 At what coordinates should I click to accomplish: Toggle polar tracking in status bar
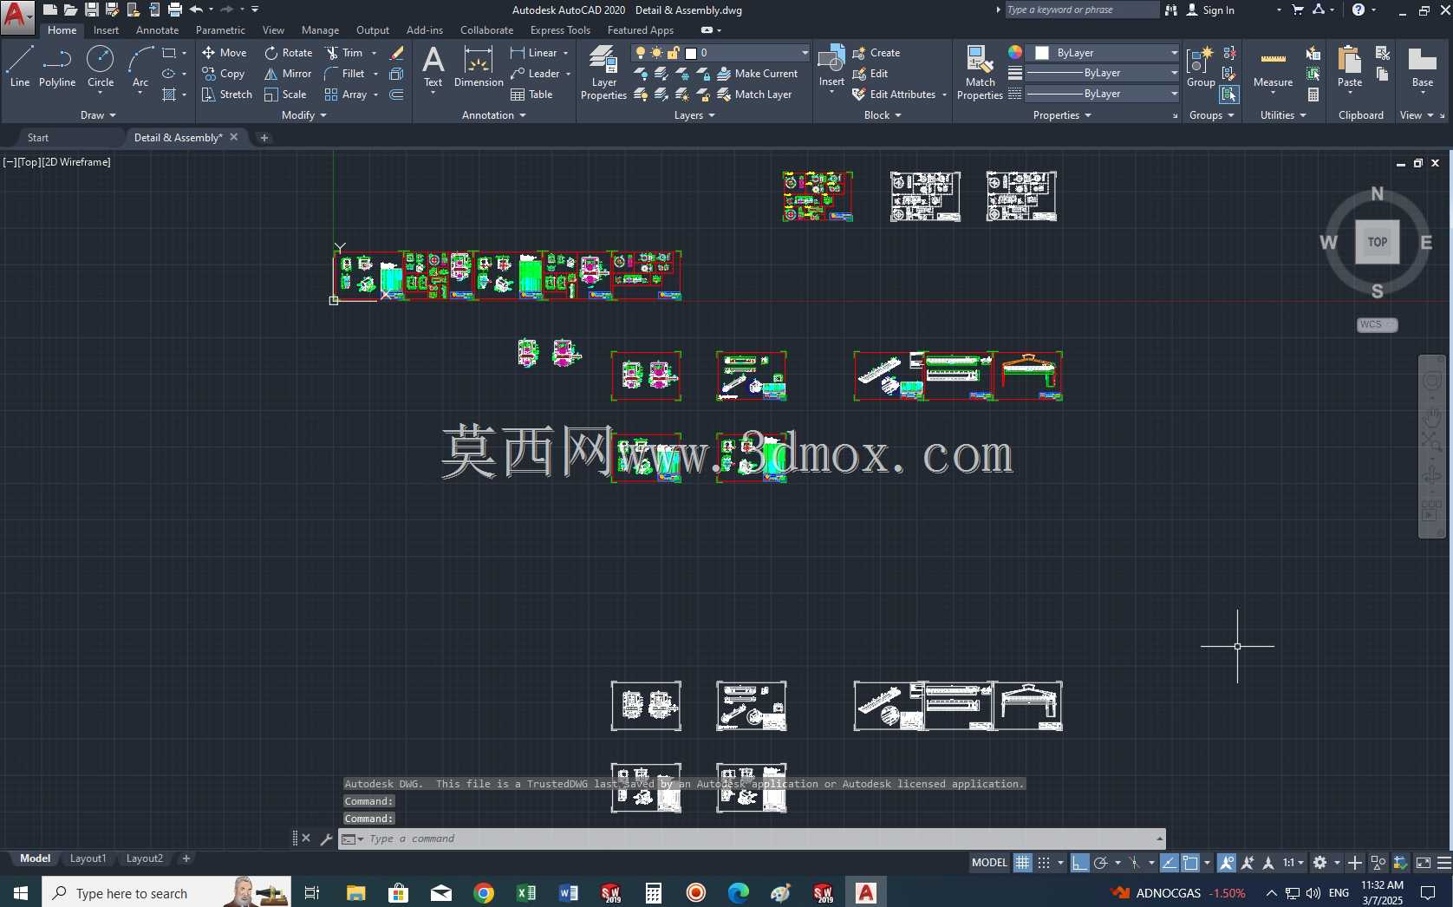[x=1101, y=863]
